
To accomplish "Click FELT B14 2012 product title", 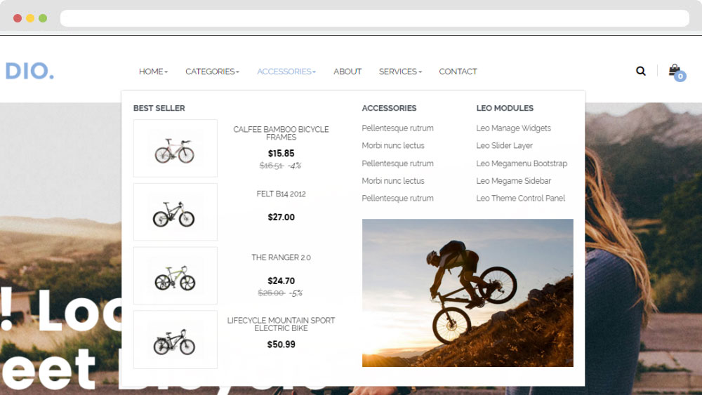I will click(x=282, y=194).
